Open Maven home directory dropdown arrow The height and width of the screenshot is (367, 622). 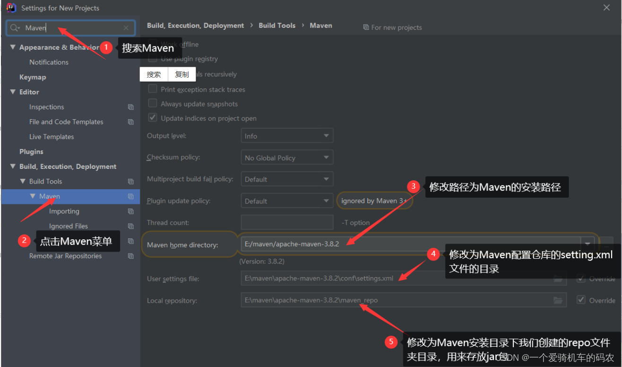(587, 243)
